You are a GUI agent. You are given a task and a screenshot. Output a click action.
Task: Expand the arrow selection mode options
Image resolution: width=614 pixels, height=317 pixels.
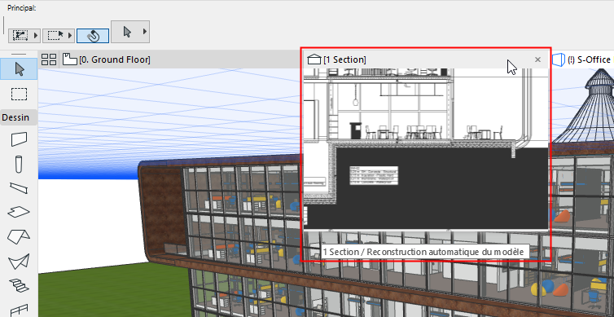pos(145,32)
